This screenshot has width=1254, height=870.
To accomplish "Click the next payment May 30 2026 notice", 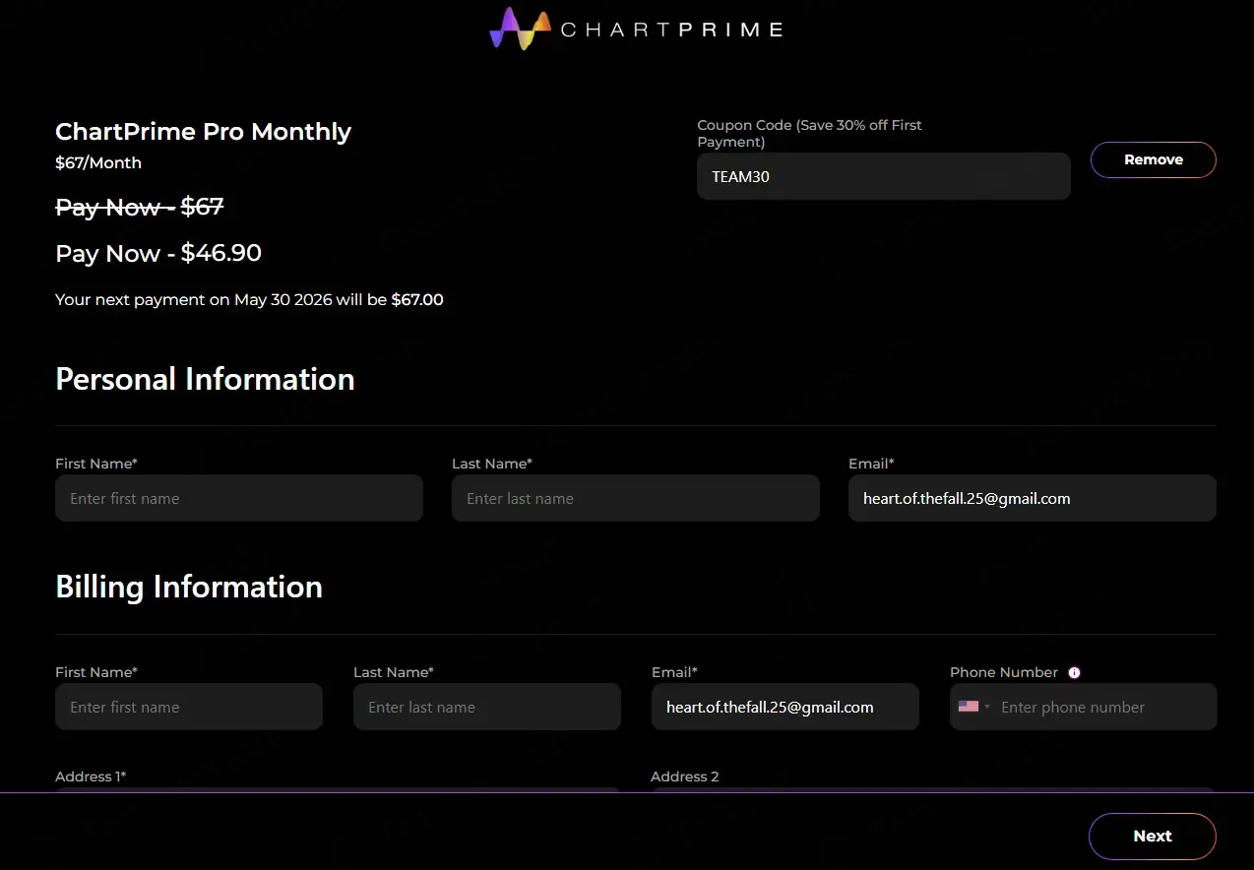I will point(249,300).
